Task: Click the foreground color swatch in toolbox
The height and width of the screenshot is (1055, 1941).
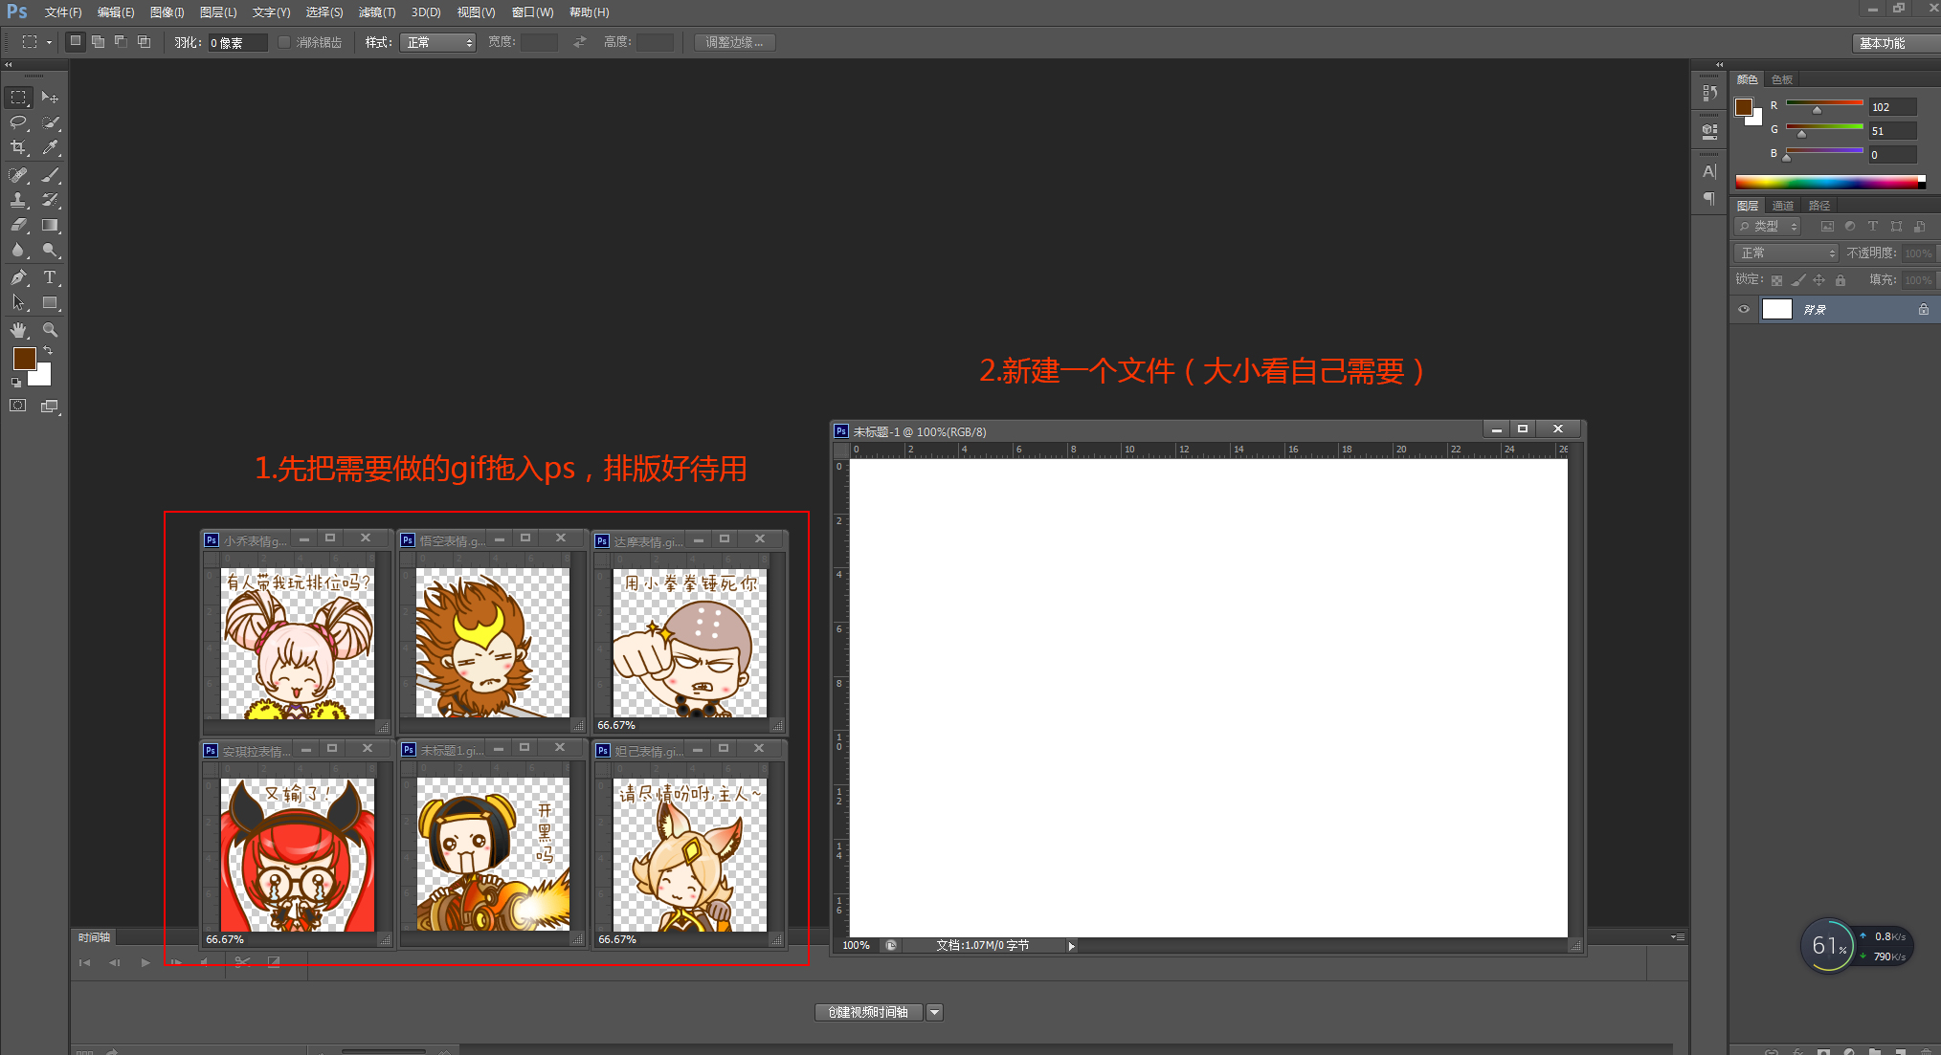Action: pos(24,359)
